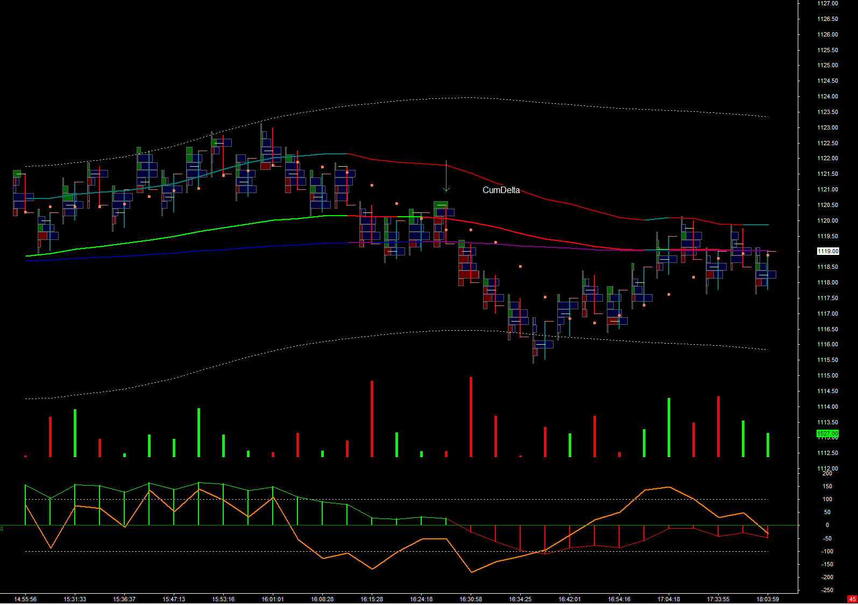
Task: Select the -50 oscillator scale label
Action: 827,538
